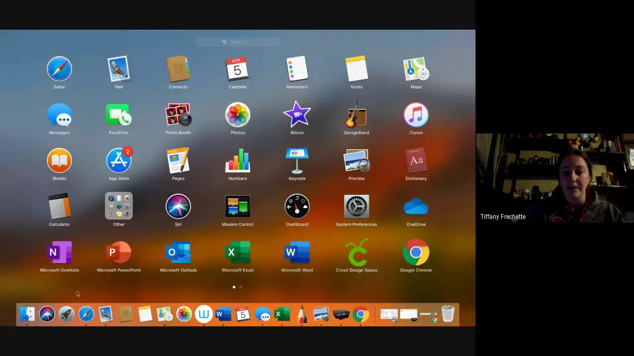The image size is (634, 356).
Task: Open the Reminders app
Action: (297, 69)
